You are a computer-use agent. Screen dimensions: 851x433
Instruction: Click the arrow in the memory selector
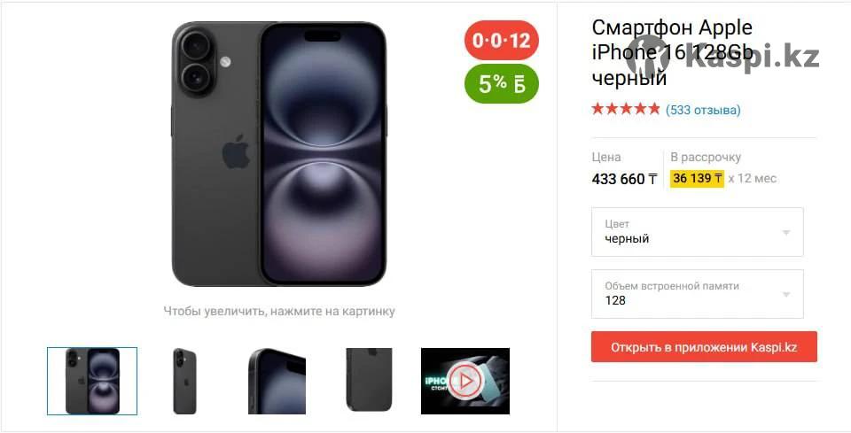point(786,295)
